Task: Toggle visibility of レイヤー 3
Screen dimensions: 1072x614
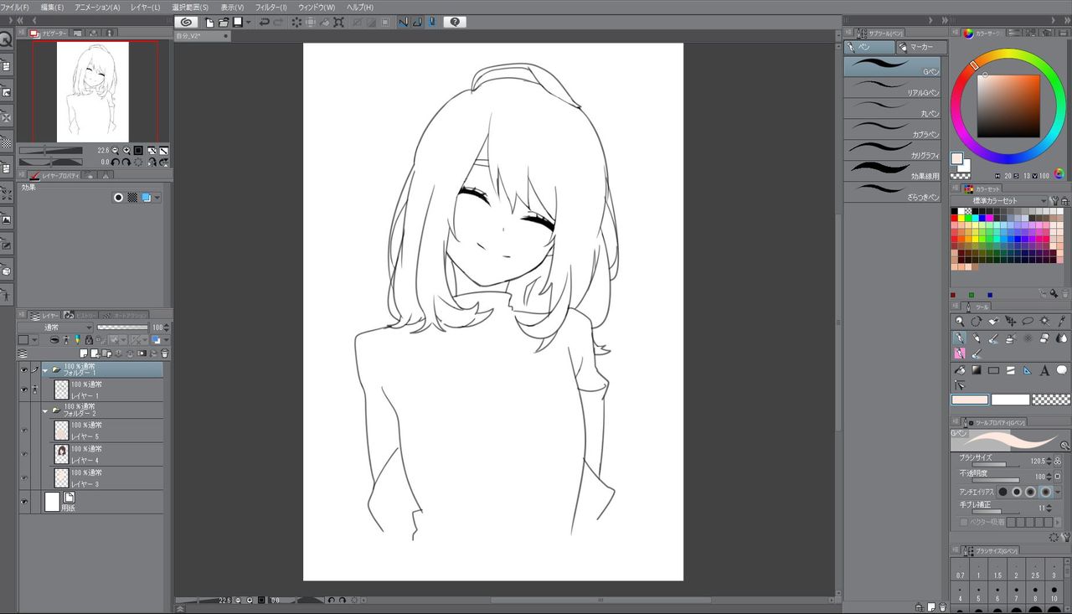Action: [23, 477]
